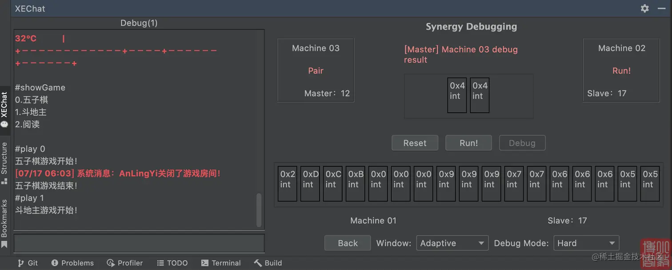Click the 'Master: 12' label
This screenshot has width=672, height=270.
tap(327, 94)
